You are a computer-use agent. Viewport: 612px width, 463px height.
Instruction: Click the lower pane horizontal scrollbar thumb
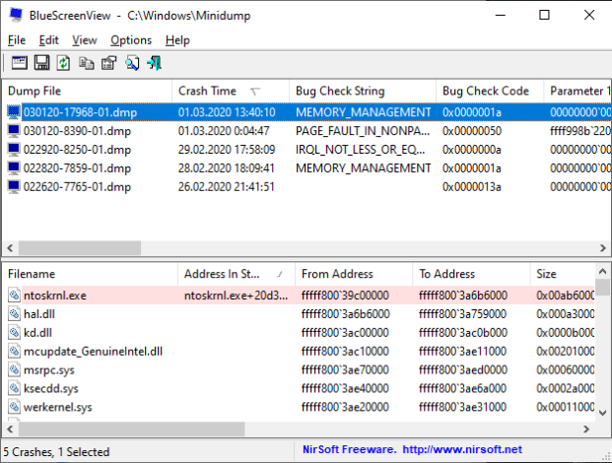coord(131,430)
